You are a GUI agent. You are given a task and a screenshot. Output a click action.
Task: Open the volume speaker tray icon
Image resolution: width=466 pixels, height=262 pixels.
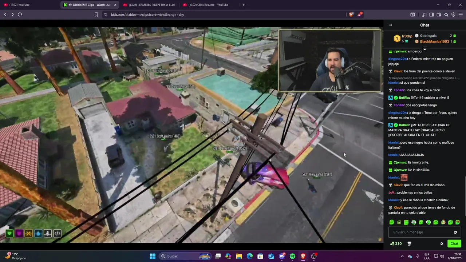[x=442, y=256]
